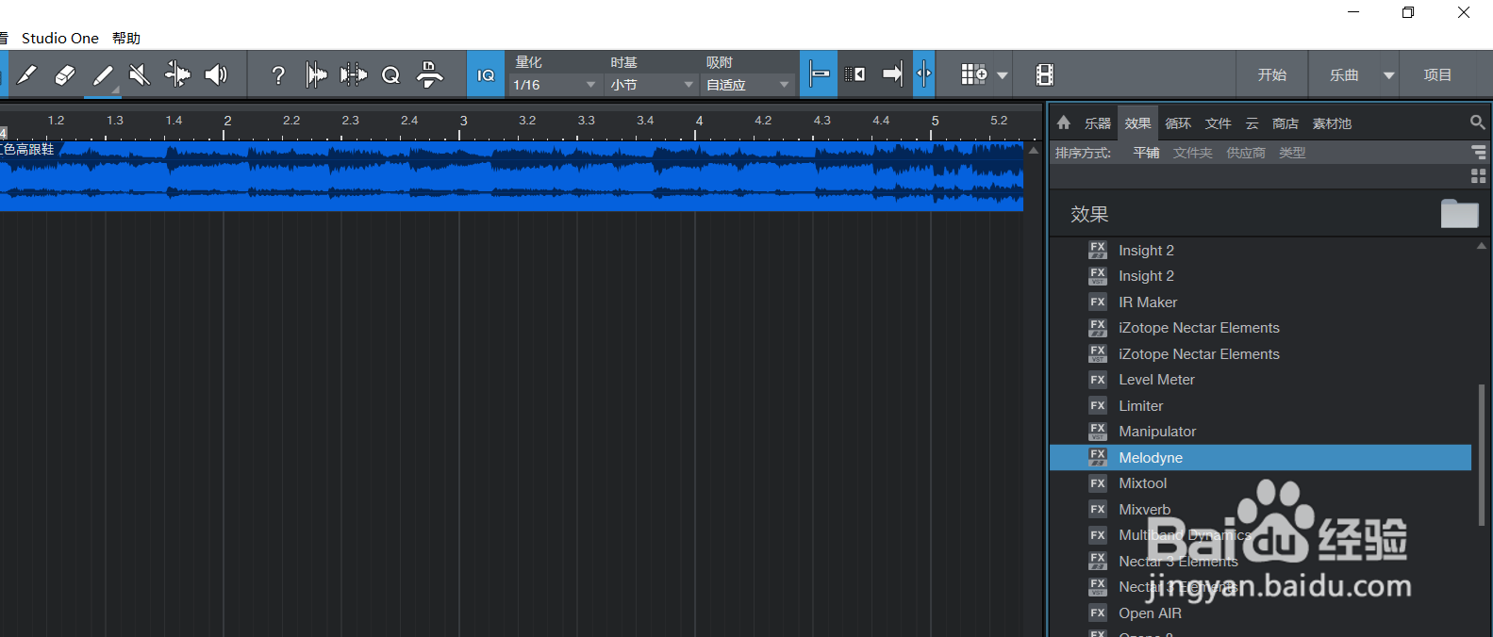Click bar 5 on the timeline ruler
1493x637 pixels.
[x=935, y=121]
